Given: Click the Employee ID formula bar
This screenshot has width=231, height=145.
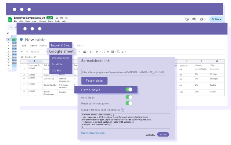Looking at the screenshot, I should 30,57.
